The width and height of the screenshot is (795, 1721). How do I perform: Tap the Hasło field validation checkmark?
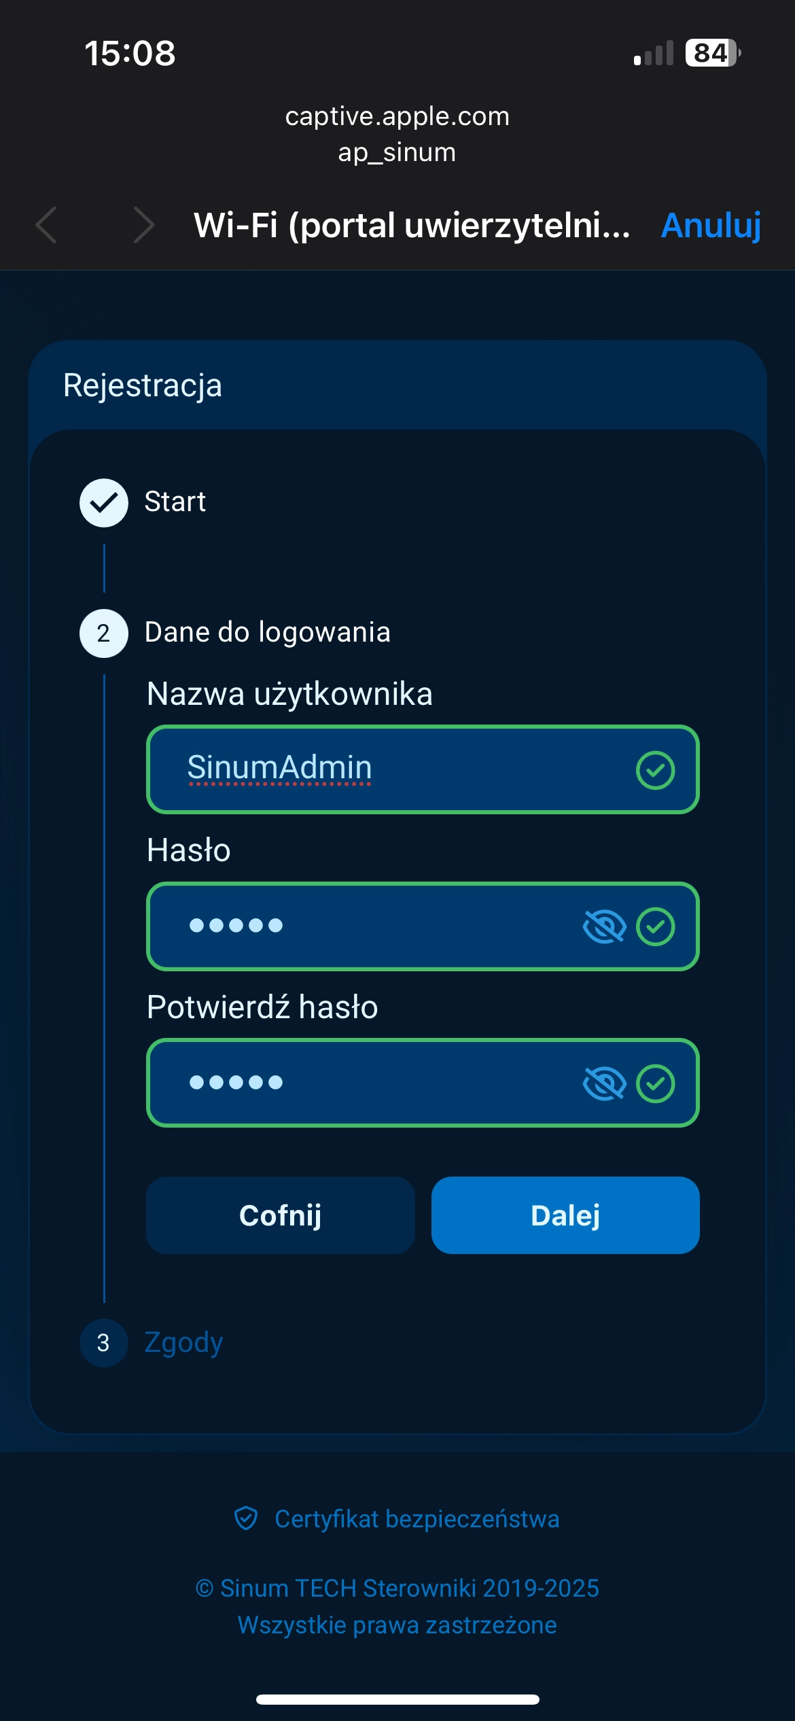[x=655, y=926]
